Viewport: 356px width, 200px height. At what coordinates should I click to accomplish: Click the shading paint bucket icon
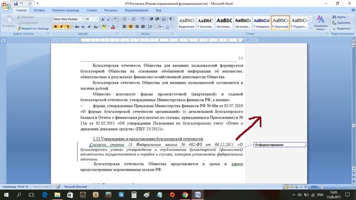click(x=159, y=27)
